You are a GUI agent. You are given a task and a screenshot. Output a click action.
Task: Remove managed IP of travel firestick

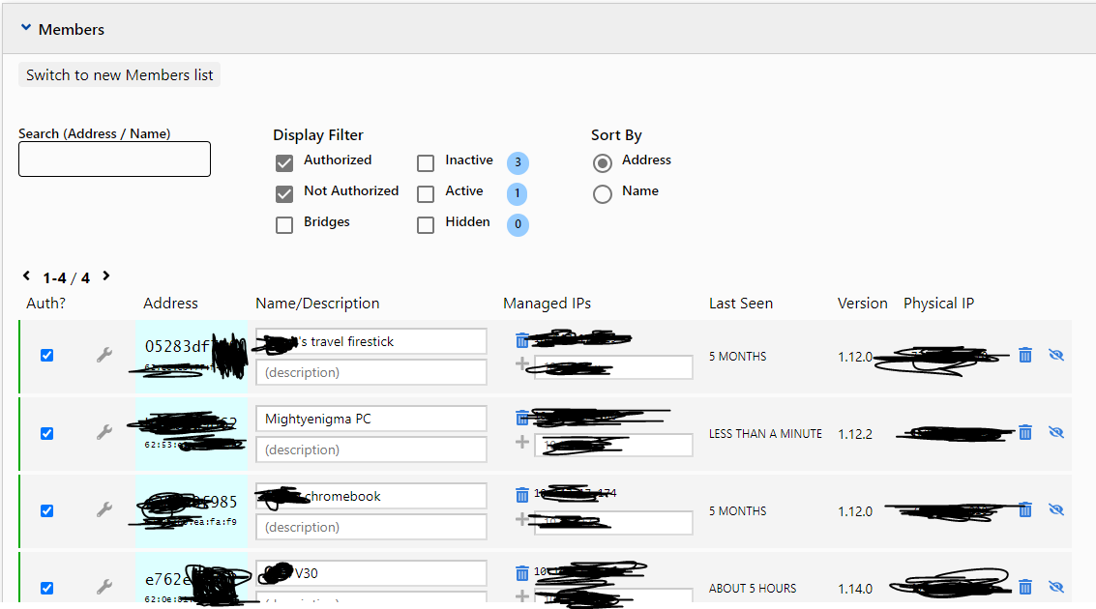pos(522,340)
